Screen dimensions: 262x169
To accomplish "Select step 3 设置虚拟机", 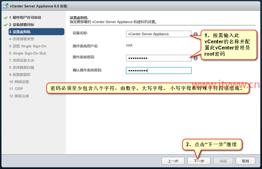I will tap(36, 32).
